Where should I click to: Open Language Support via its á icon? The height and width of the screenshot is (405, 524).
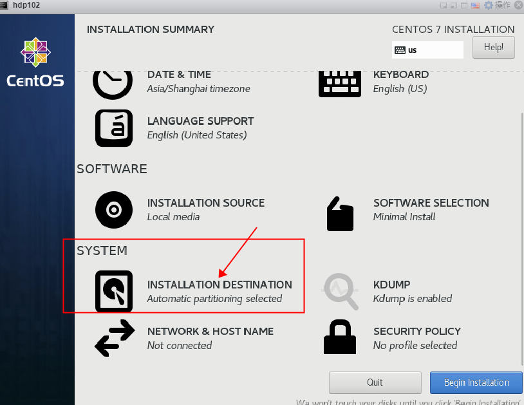coord(114,128)
